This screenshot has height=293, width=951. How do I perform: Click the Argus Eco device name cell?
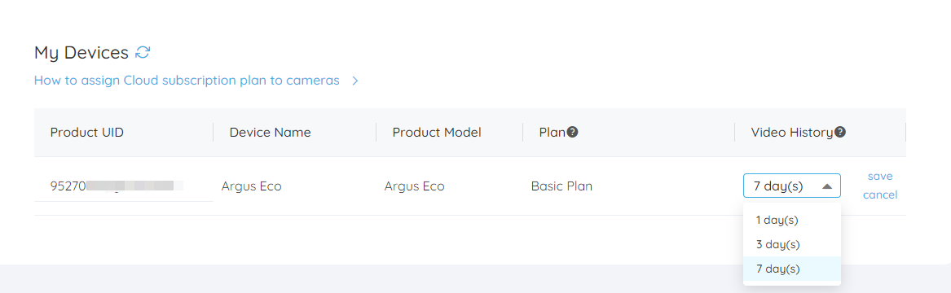point(251,186)
